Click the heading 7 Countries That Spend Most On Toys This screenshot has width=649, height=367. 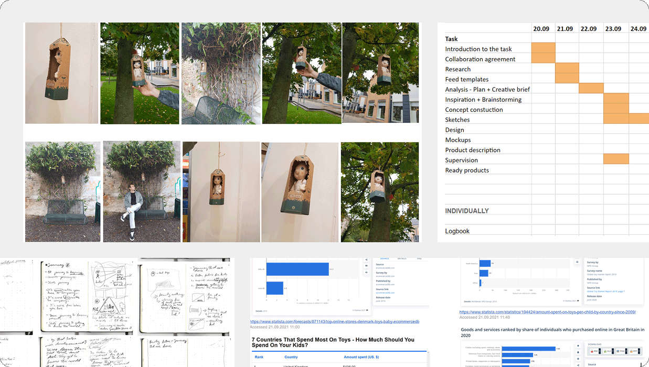pos(333,342)
